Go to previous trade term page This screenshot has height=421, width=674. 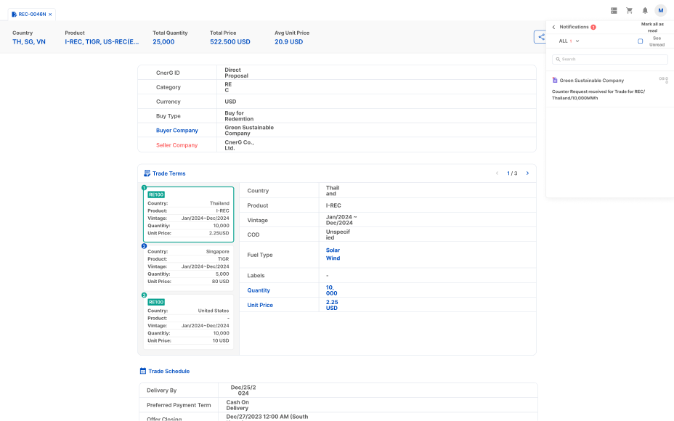497,173
